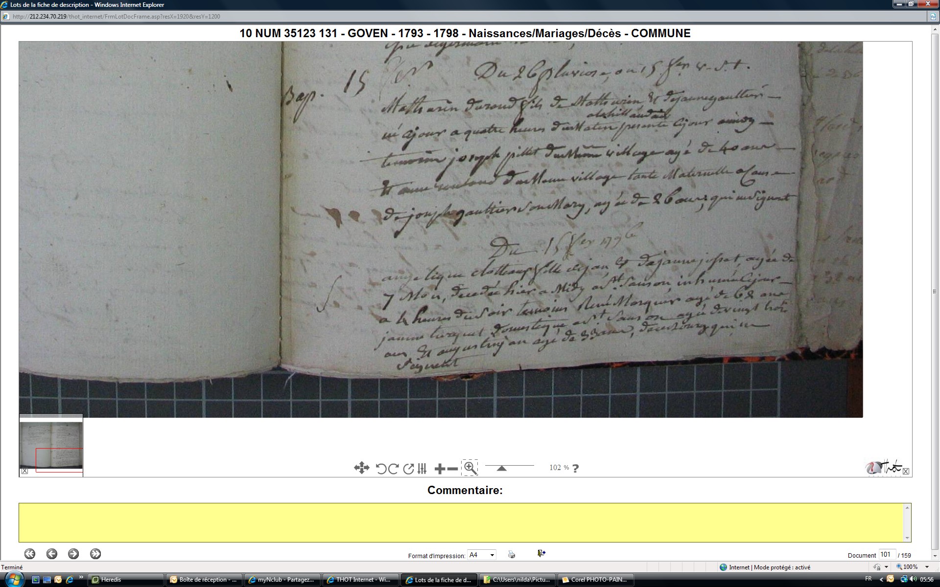Screen dimensions: 940x587
Task: Select the pan/move image tool
Action: (361, 468)
